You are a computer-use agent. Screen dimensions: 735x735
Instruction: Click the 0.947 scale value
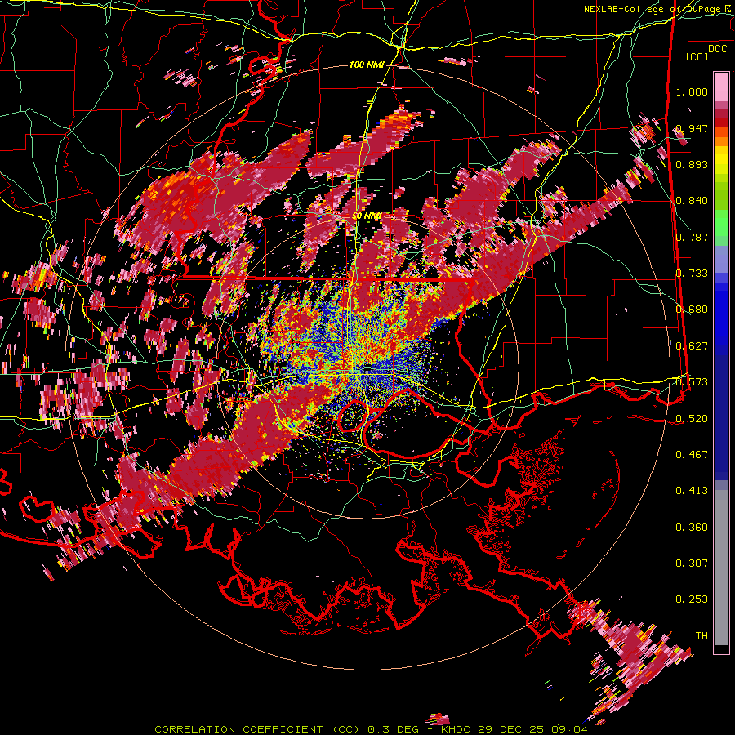point(692,128)
